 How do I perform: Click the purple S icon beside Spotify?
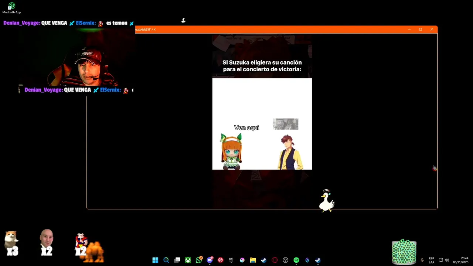[x=307, y=260]
